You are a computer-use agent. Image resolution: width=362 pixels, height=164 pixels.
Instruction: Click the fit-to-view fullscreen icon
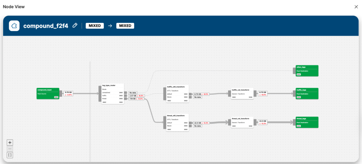pyautogui.click(x=10, y=155)
